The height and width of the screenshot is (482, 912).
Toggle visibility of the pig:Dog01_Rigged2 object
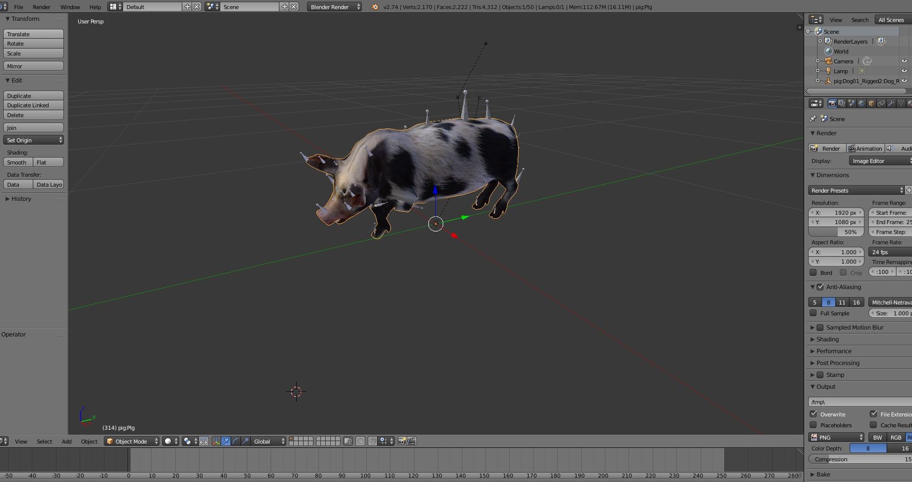(904, 81)
